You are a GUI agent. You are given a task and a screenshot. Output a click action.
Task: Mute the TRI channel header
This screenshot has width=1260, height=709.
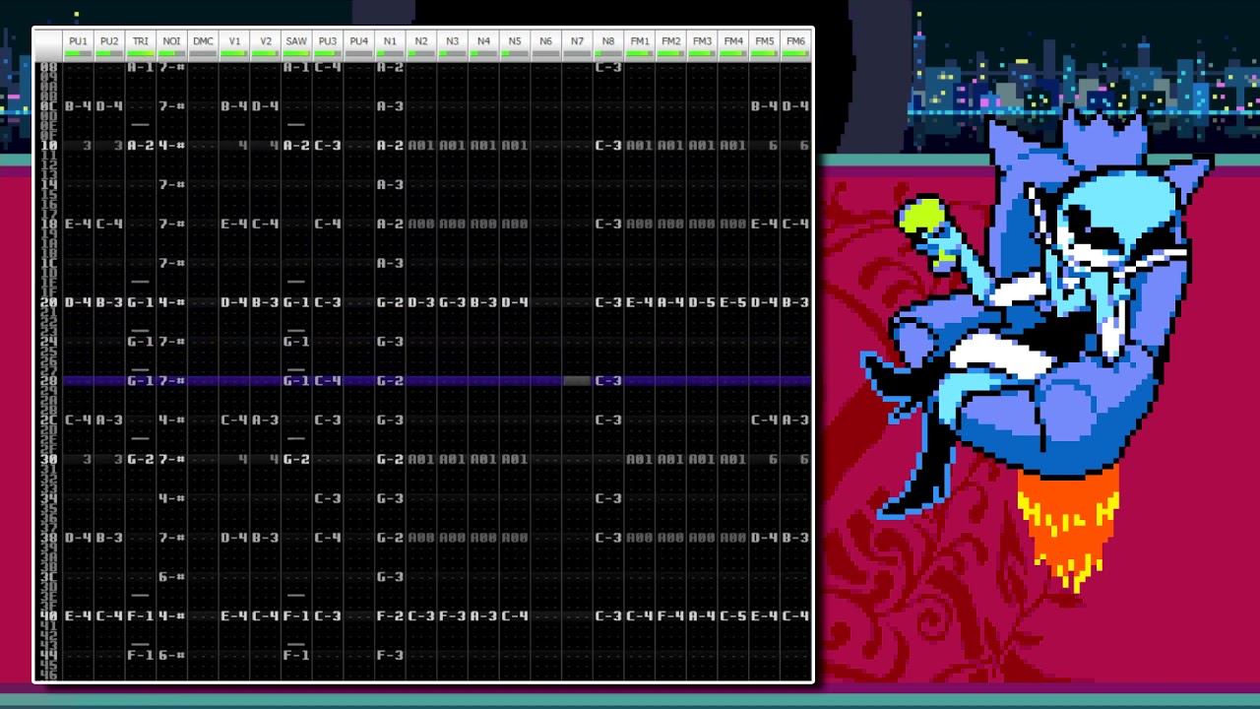tap(141, 45)
